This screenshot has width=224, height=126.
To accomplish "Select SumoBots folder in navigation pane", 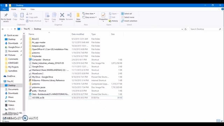I will 11,71.
